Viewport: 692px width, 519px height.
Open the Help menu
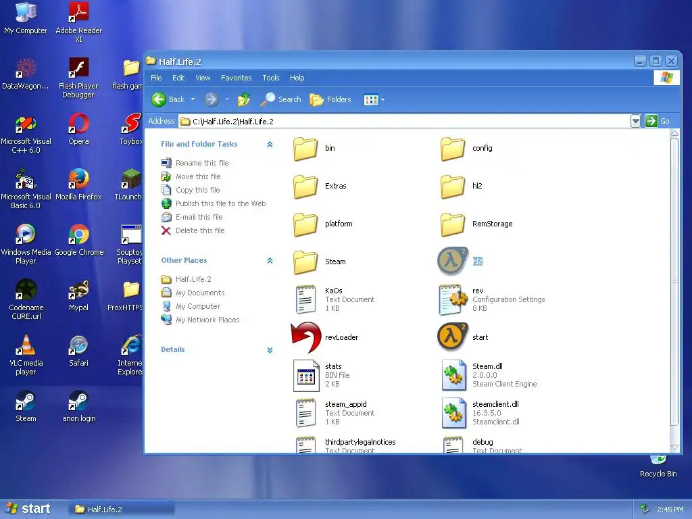click(x=297, y=78)
